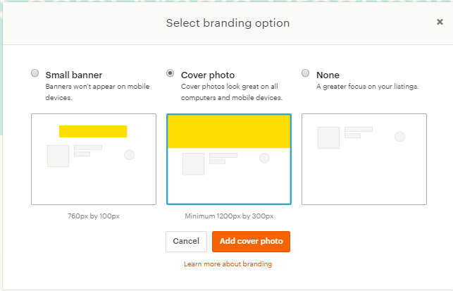Choose the Cover photo radio option
Screen dimensions: 453x291
(170, 73)
